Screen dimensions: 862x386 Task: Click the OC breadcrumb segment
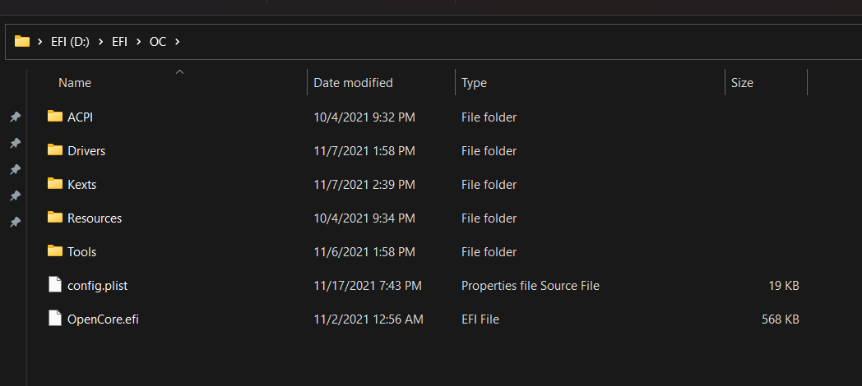click(x=158, y=41)
